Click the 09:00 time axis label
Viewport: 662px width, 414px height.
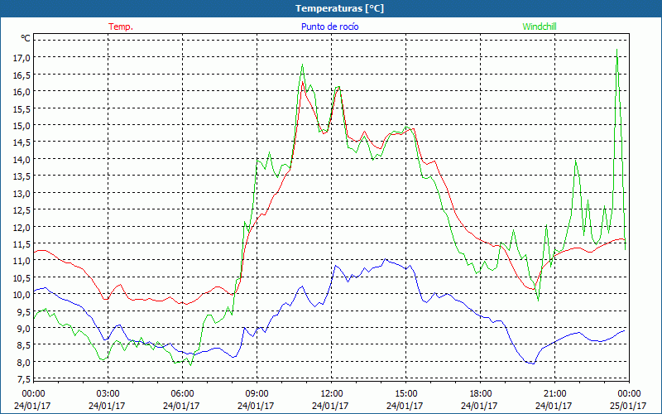point(257,393)
